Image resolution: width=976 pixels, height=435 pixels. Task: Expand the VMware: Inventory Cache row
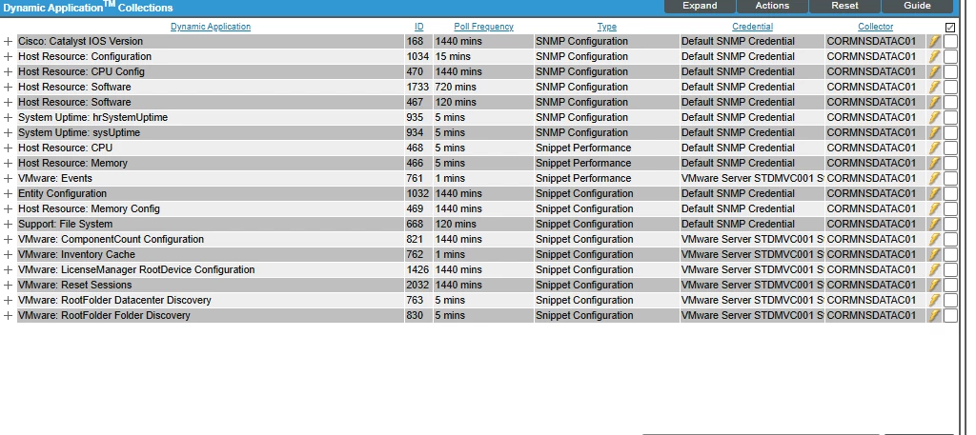click(x=8, y=255)
